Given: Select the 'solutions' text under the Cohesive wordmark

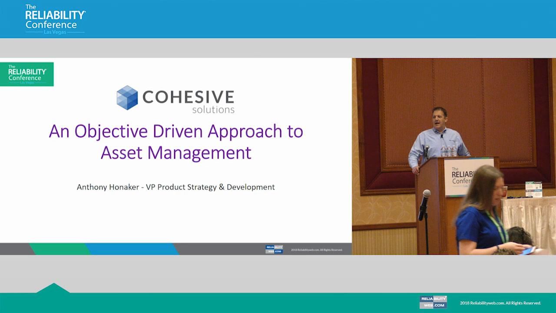Looking at the screenshot, I should click(213, 109).
